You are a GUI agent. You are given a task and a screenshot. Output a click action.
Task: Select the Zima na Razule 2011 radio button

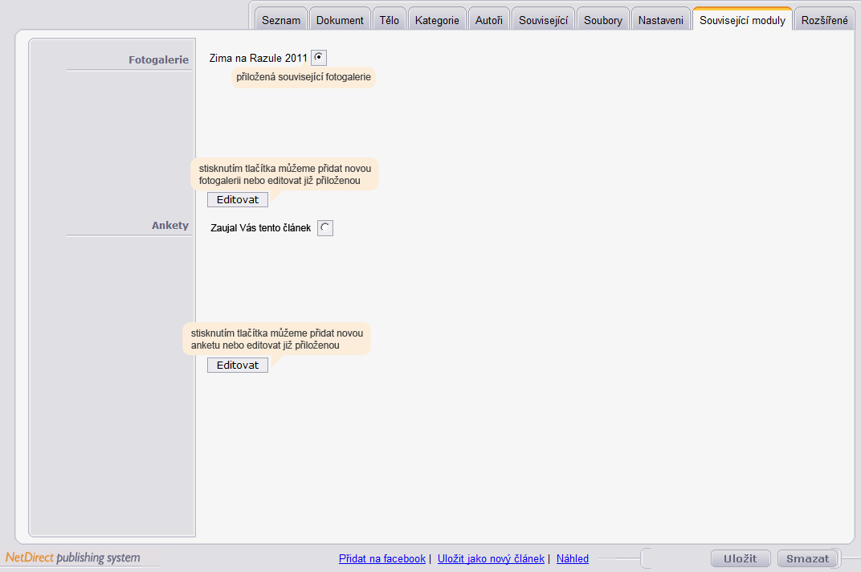(x=319, y=57)
